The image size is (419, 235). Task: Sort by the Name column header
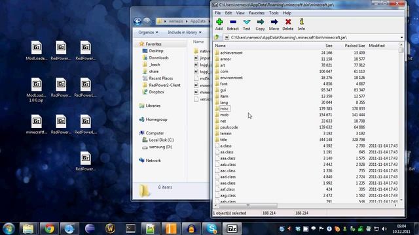pyautogui.click(x=220, y=46)
